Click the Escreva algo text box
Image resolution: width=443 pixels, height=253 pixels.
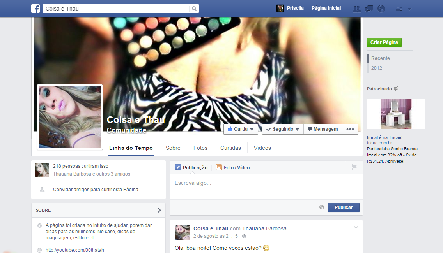click(x=266, y=187)
